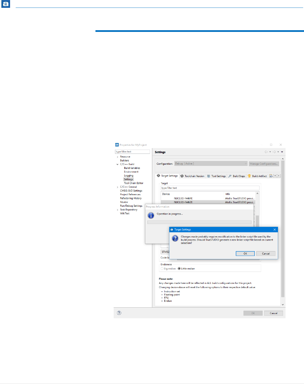Image resolution: width=304 pixels, height=384 pixels.
Task: Select the Big endian radio button
Action: tap(162, 268)
